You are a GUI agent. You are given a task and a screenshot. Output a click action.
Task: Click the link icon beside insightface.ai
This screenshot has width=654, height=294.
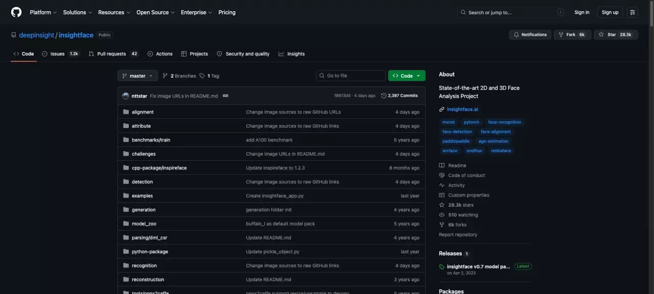pos(442,109)
